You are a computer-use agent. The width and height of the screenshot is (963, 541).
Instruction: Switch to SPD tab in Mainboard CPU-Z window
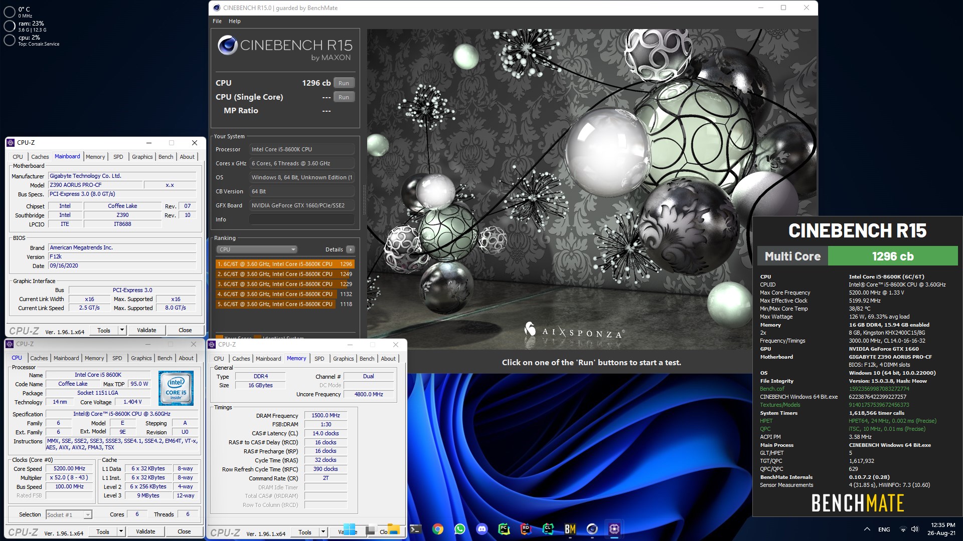tap(118, 157)
